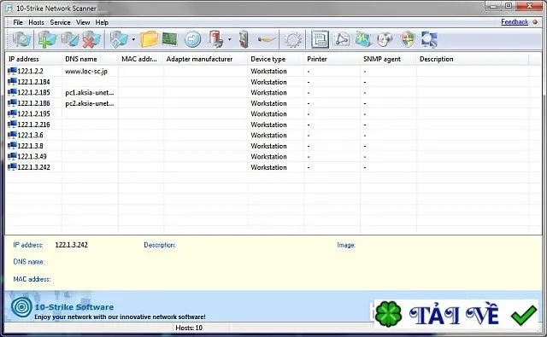547x337 pixels.
Task: Open the File menu
Action: [x=18, y=22]
